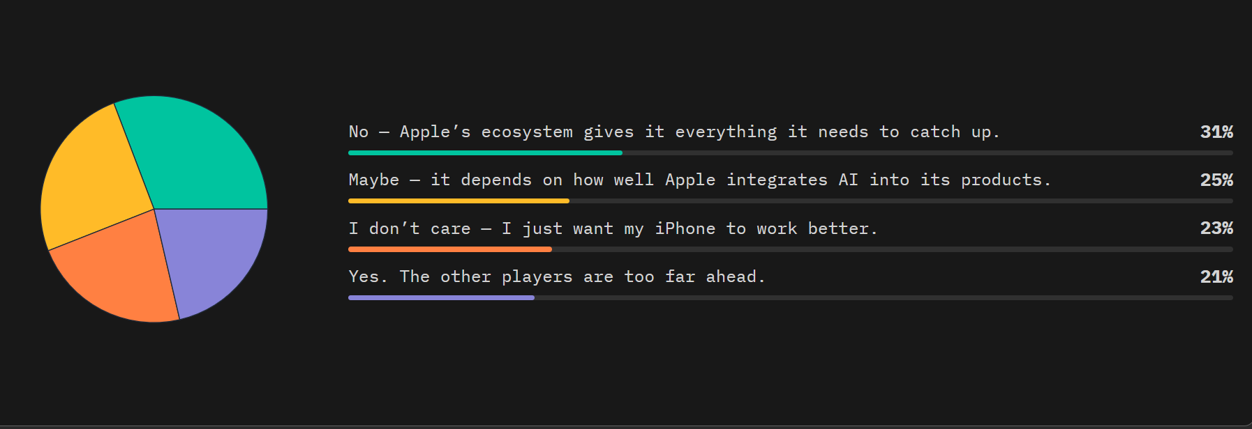The height and width of the screenshot is (429, 1252).
Task: Click the gray unfilled track under the "Yes" option
Action: tap(883, 297)
